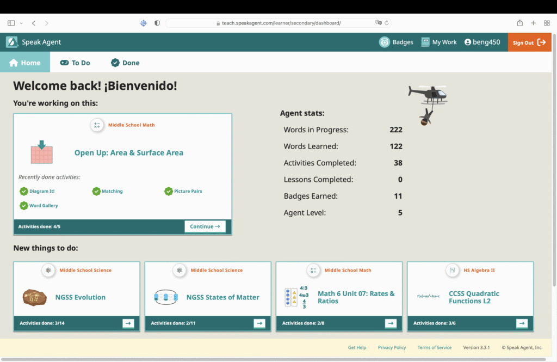
Task: Click the Area & Surface Area grid thumbnail
Action: [x=41, y=152]
